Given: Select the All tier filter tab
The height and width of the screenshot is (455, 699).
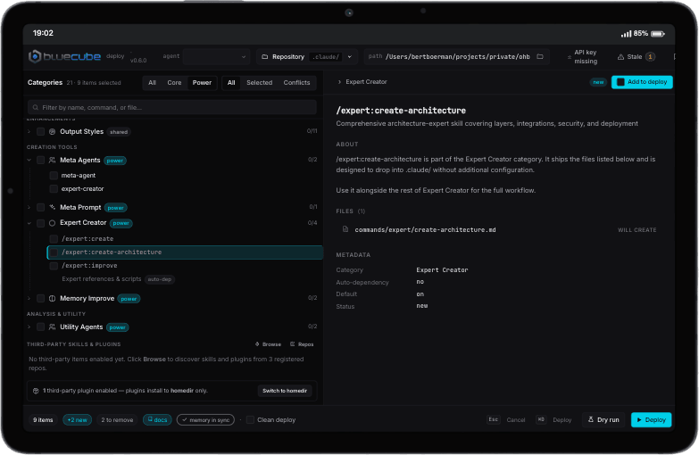Looking at the screenshot, I should 152,83.
